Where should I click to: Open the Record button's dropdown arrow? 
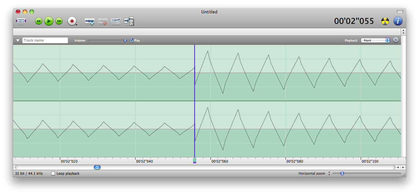(x=76, y=25)
